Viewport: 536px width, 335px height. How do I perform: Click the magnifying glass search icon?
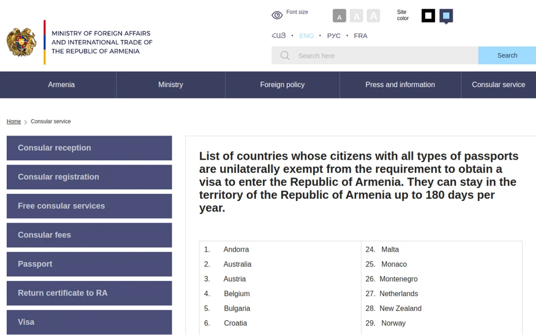[285, 55]
